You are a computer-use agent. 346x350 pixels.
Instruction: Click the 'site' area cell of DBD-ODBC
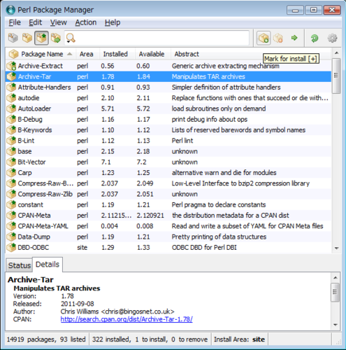point(82,247)
